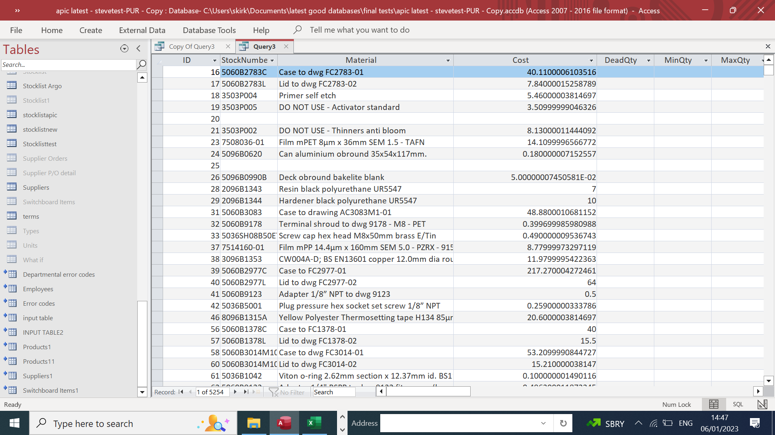Screen dimensions: 775x435
Task: Select cell 'Primer self etch'
Action: (x=365, y=95)
